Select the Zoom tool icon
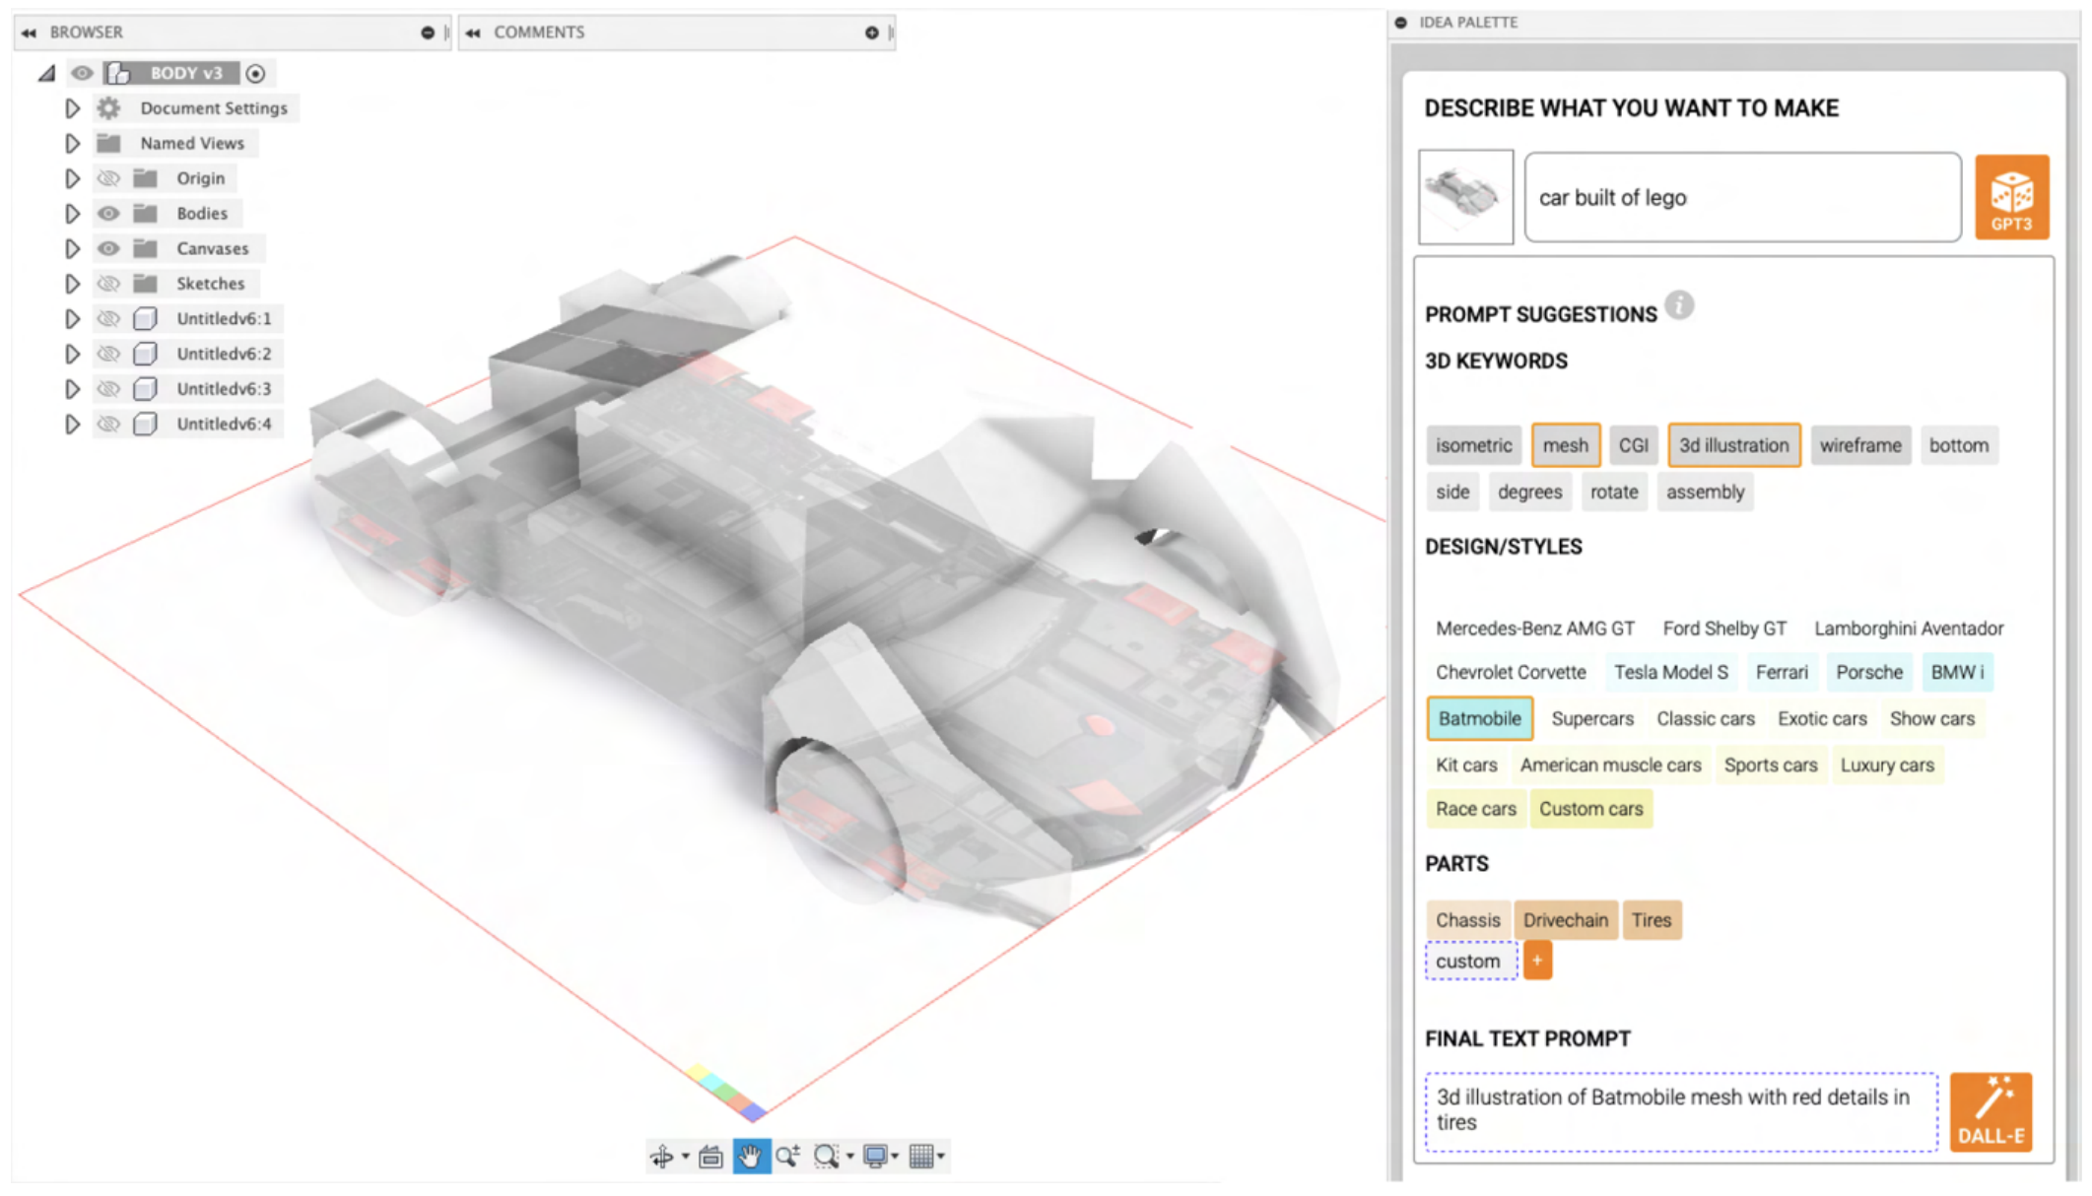 coord(787,1156)
